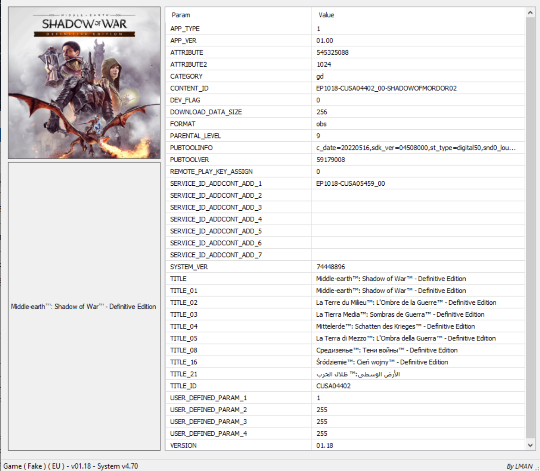Select the TITLE parameter name cell
The image size is (540, 471).
tap(178, 279)
